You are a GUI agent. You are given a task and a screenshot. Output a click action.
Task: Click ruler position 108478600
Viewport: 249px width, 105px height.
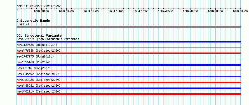point(166,11)
